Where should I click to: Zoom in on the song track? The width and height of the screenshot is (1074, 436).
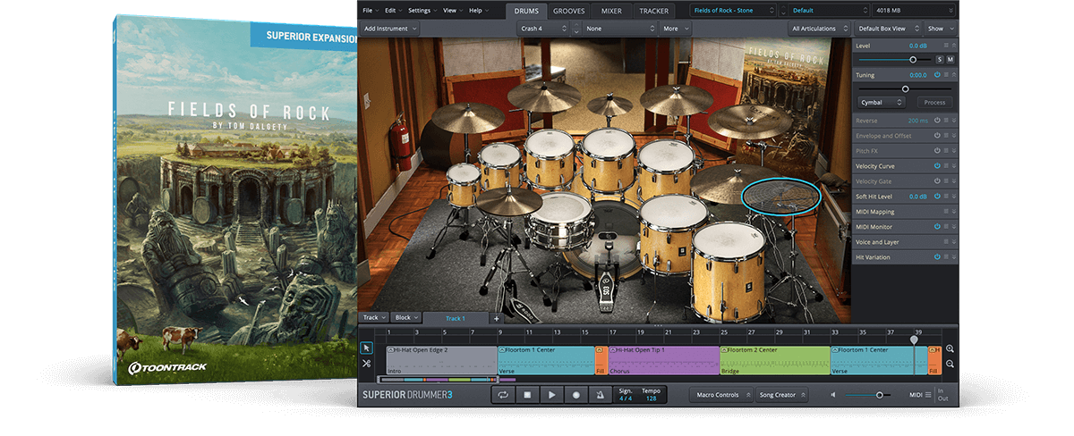pyautogui.click(x=950, y=348)
